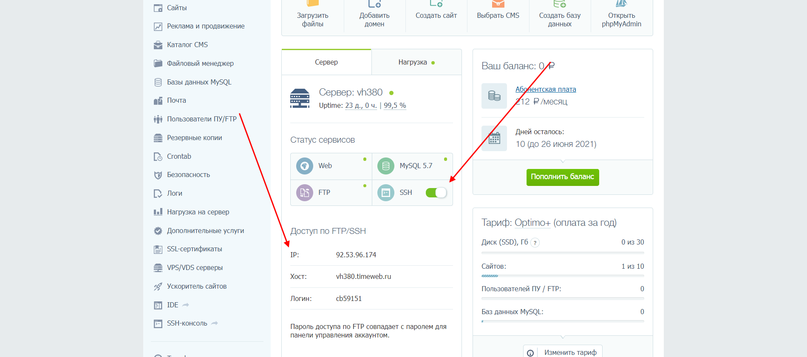Toggle the SSH access switch
807x357 pixels.
tap(436, 193)
